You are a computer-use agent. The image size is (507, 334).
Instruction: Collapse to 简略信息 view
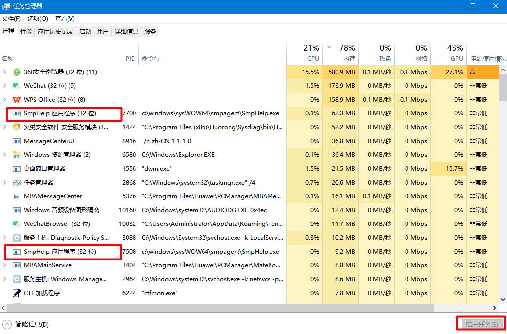tap(26, 324)
